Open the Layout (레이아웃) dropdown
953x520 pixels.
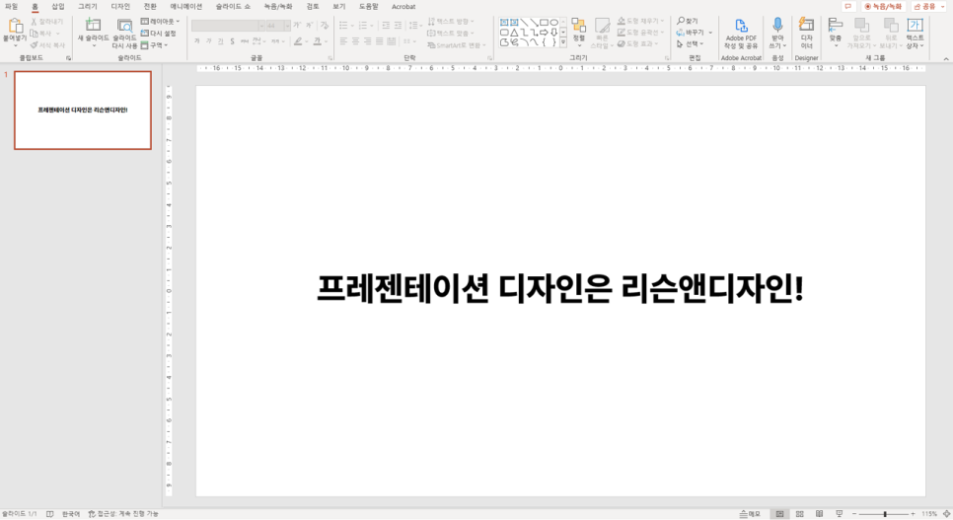pyautogui.click(x=160, y=22)
